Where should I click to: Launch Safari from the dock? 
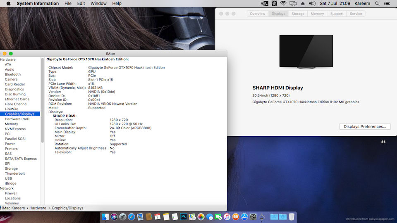coord(132,217)
